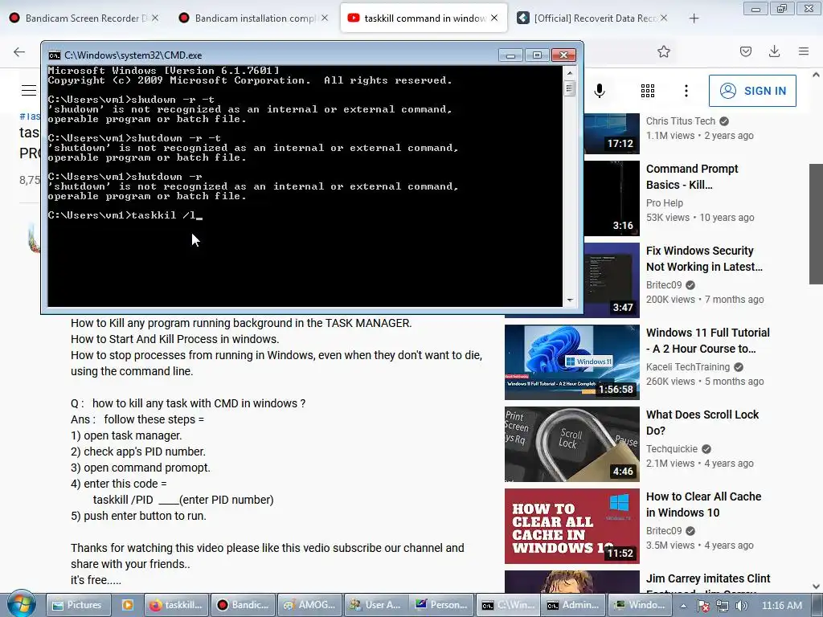Open the Windo... taskbar item

[641, 605]
